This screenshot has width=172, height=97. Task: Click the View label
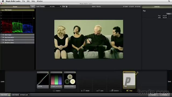(64, 6)
